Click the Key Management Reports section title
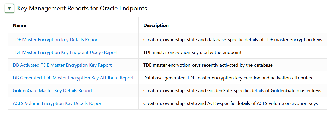The image size is (333, 114). pyautogui.click(x=82, y=9)
